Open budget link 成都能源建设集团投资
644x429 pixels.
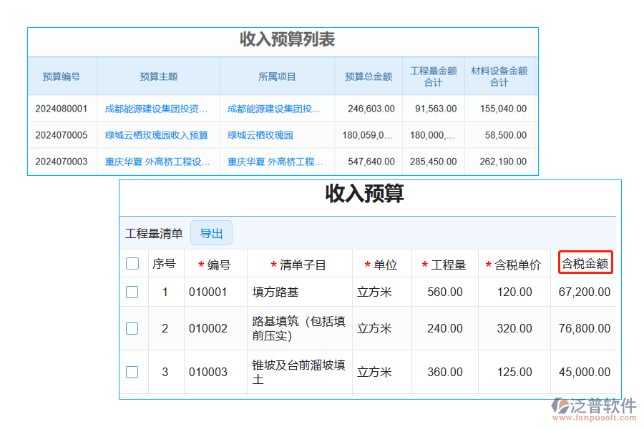(157, 108)
